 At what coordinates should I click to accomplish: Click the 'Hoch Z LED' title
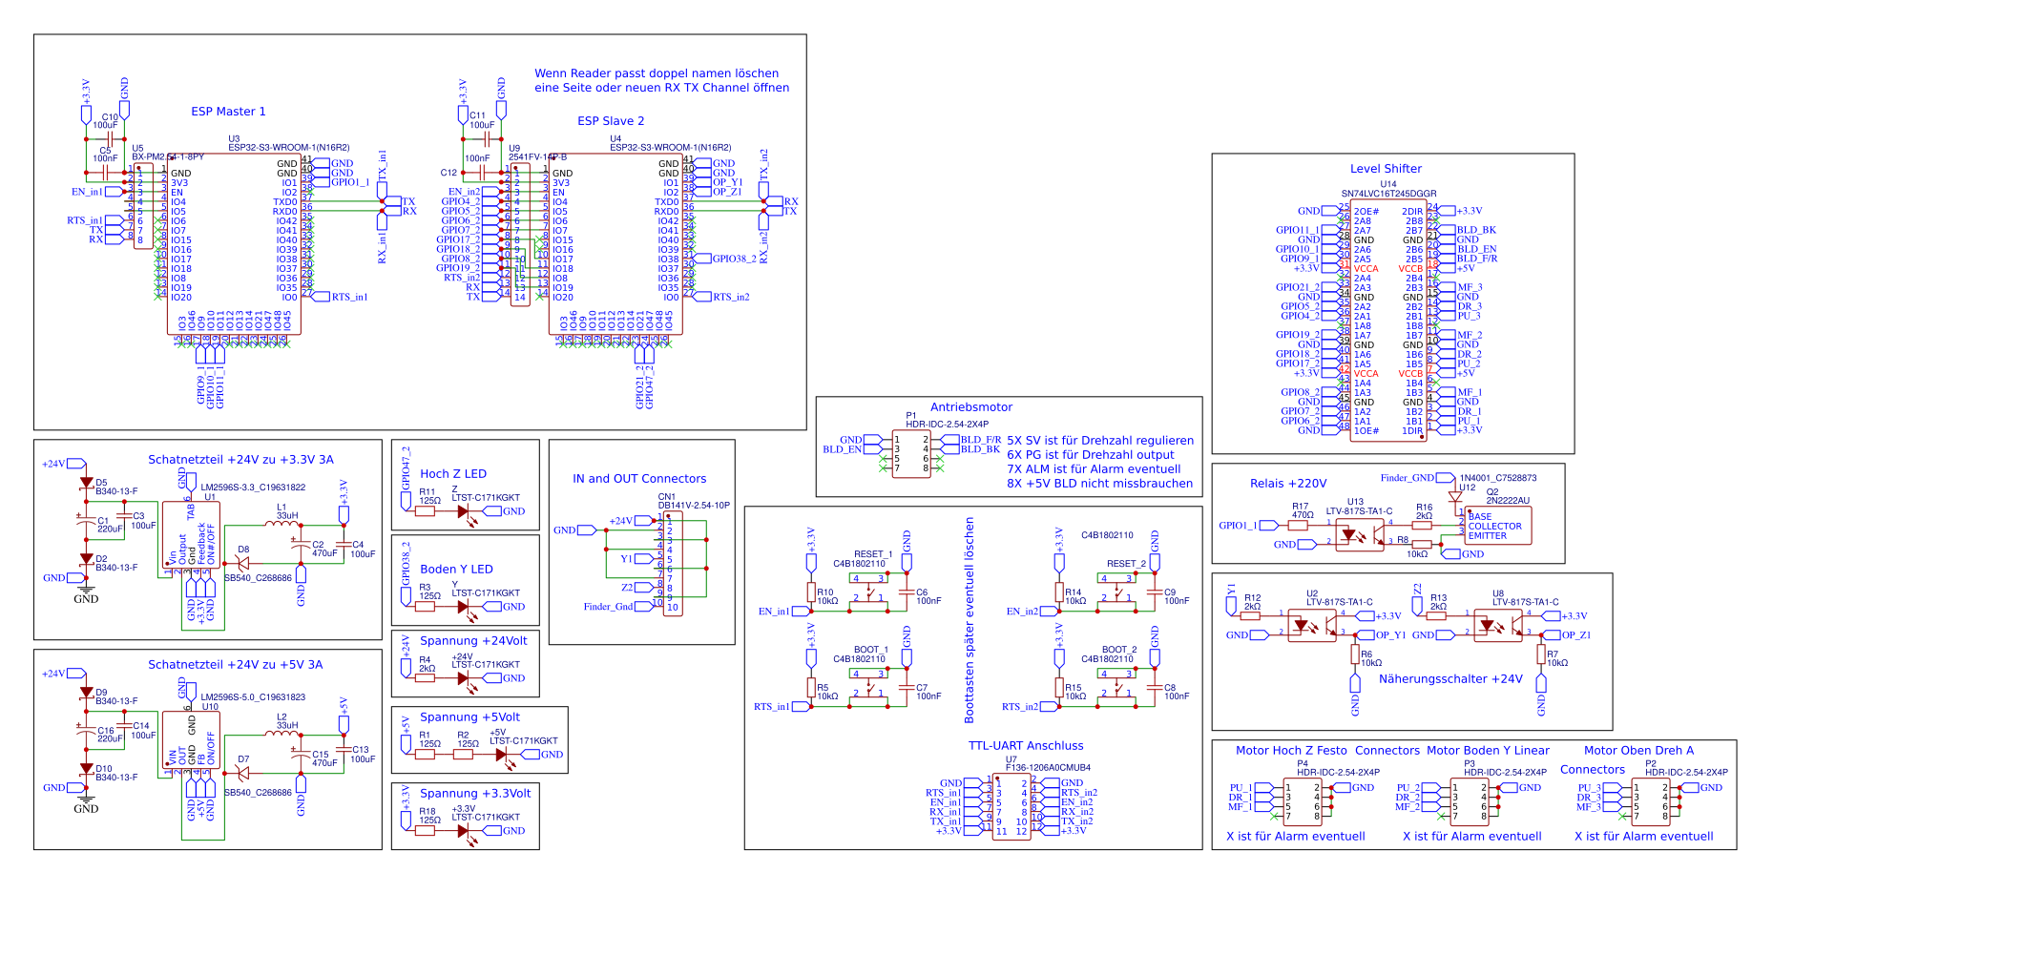[453, 474]
